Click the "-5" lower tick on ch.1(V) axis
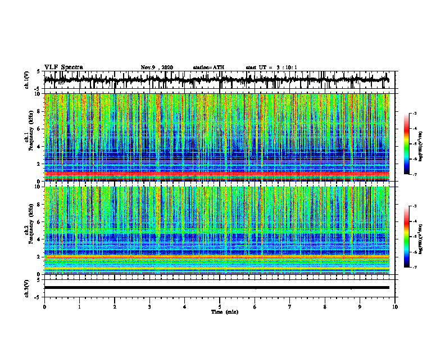Image resolution: width=445 pixels, height=344 pixels. 38,89
